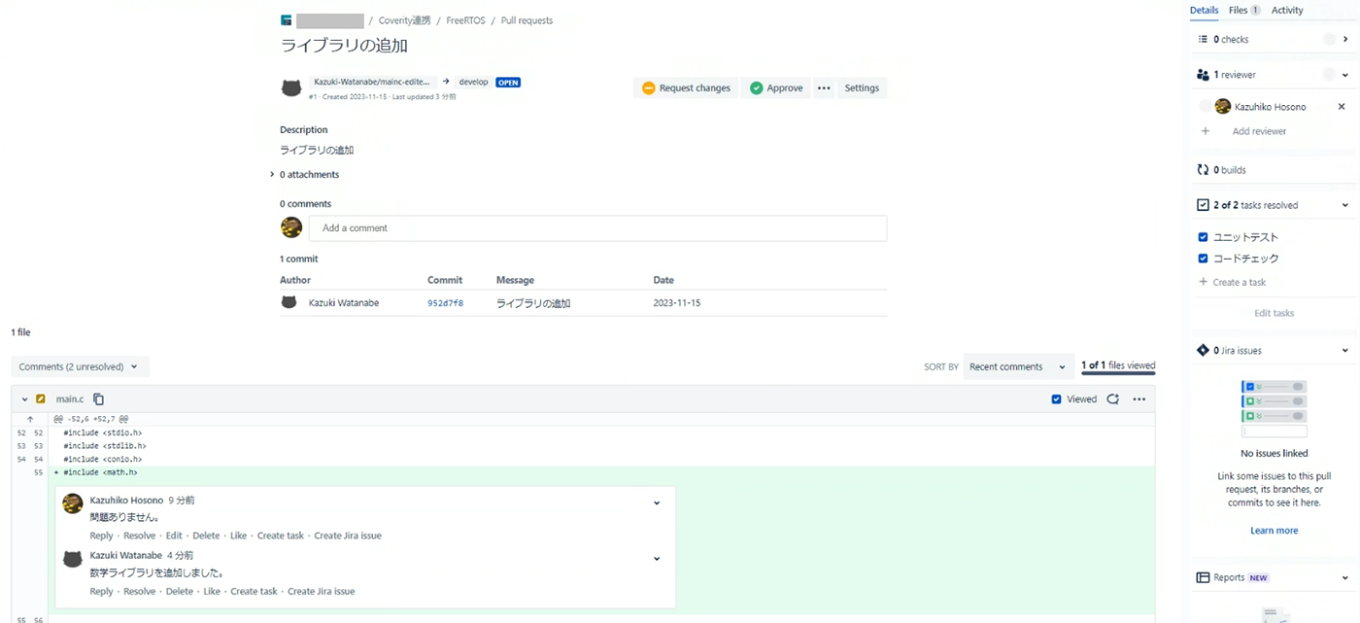Open commit 952d7f8 link
1360x623 pixels.
point(445,303)
